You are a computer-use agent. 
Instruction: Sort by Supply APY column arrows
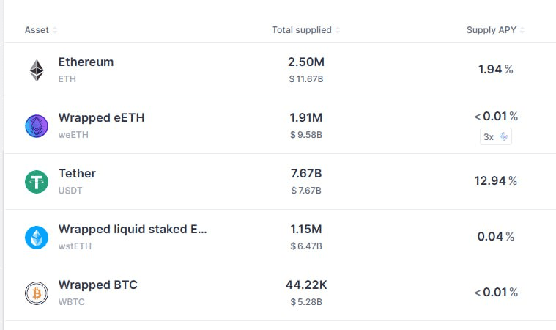[522, 30]
